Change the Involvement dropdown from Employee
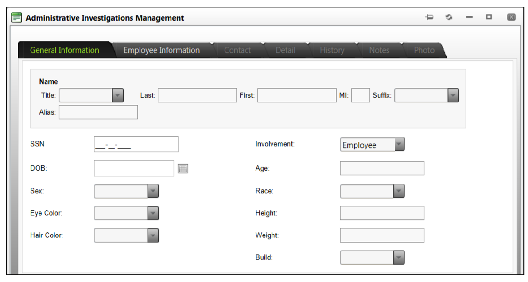 [x=399, y=145]
